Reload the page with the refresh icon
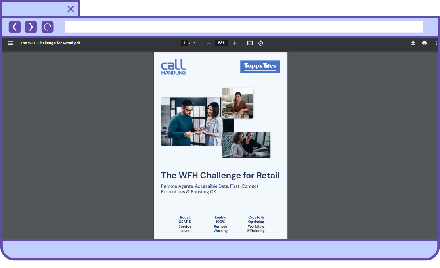Screen dimensions: 440x268 point(47,27)
